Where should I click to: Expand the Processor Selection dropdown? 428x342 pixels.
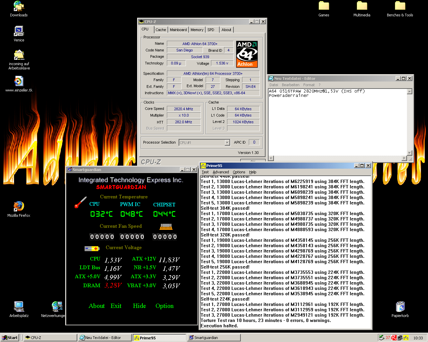click(227, 143)
